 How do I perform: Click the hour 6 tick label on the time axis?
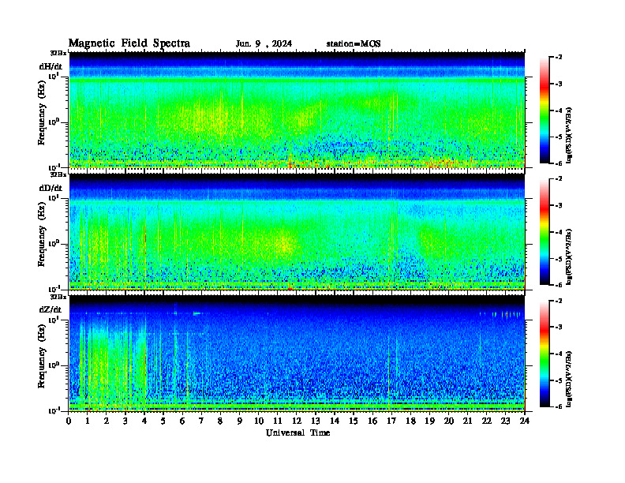(x=182, y=421)
